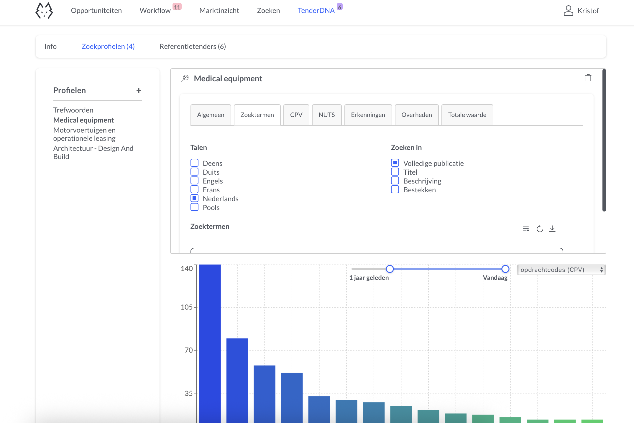Disable the Nederlands language checkbox

click(x=194, y=198)
